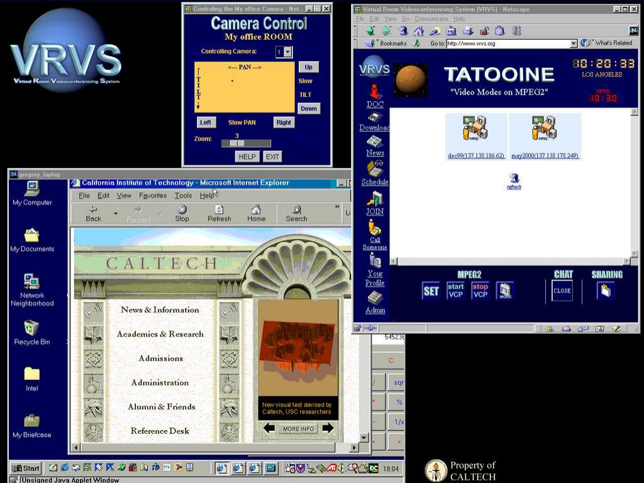Click the Up tilt button
Image resolution: width=644 pixels, height=483 pixels.
(x=308, y=67)
